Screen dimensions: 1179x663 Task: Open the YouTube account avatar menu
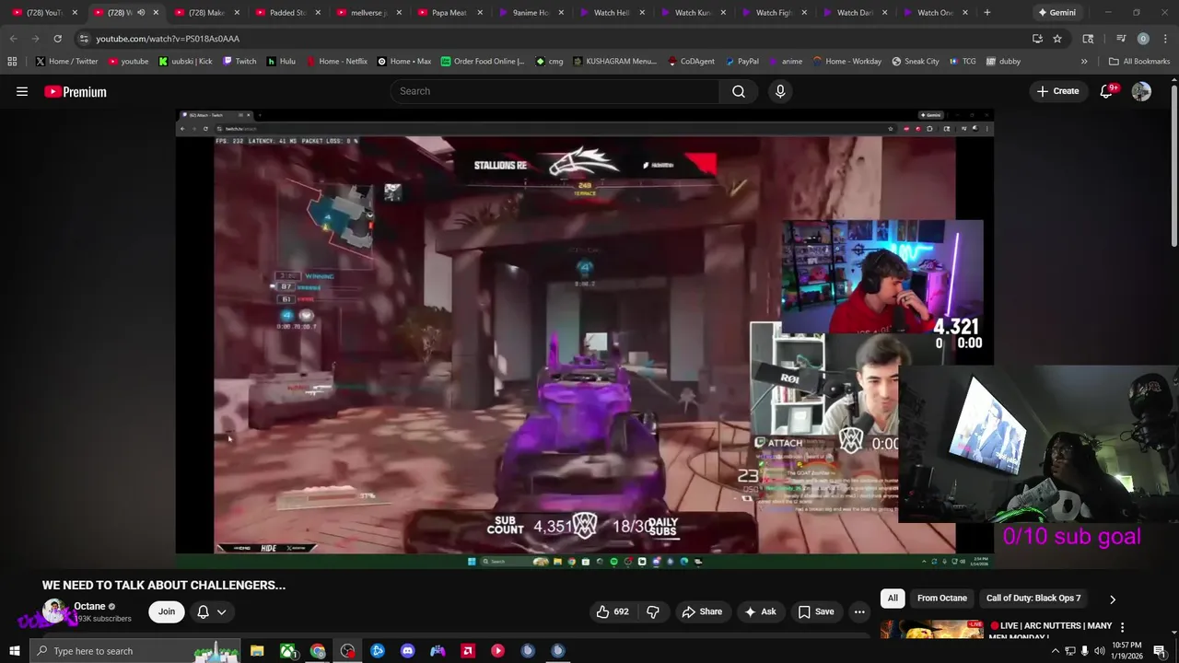coord(1141,91)
